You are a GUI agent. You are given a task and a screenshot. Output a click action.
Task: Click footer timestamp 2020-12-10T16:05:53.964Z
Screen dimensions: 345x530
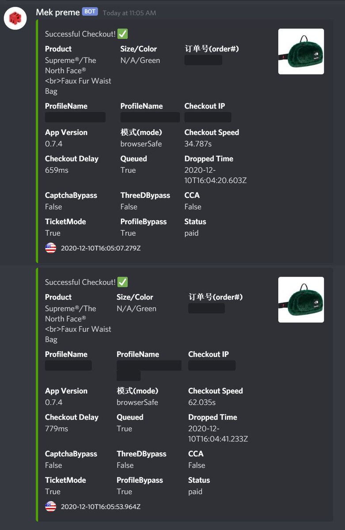[x=101, y=507]
